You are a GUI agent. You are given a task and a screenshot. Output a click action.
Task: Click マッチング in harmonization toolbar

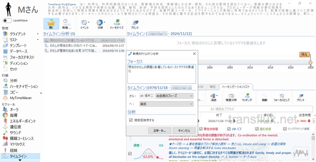coord(247,97)
